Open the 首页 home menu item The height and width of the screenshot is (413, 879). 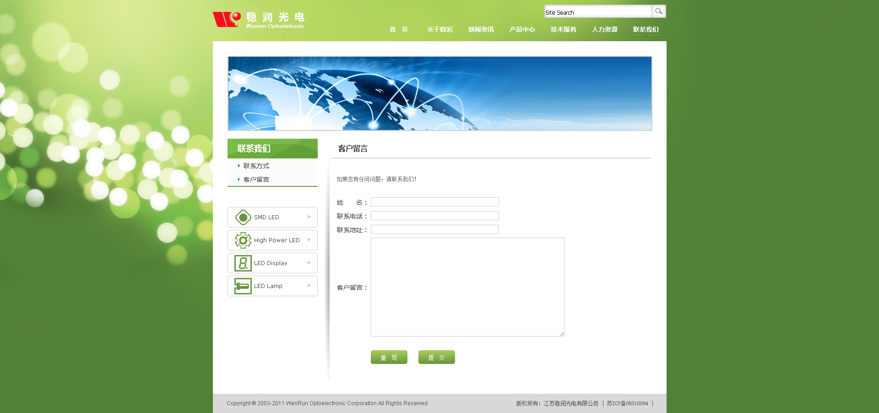click(398, 29)
